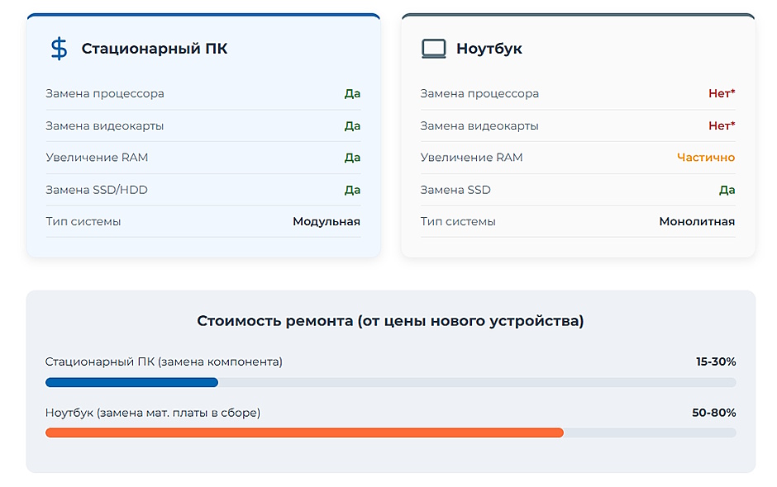This screenshot has width=777, height=487.
Task: Click Увеличение RAM in the Стационарный ПК card
Action: 97,158
